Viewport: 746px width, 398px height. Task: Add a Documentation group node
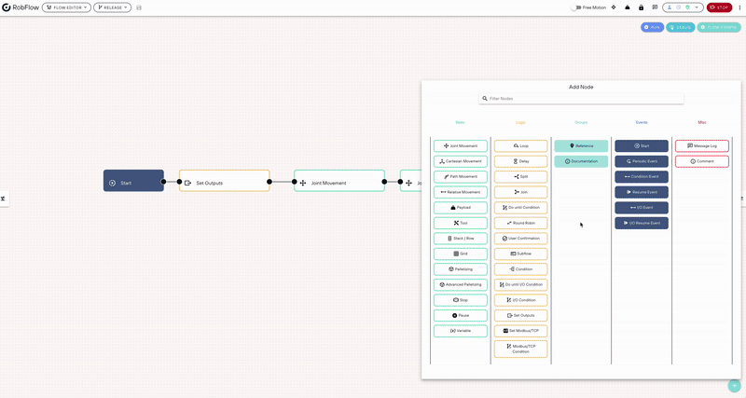[x=581, y=161]
